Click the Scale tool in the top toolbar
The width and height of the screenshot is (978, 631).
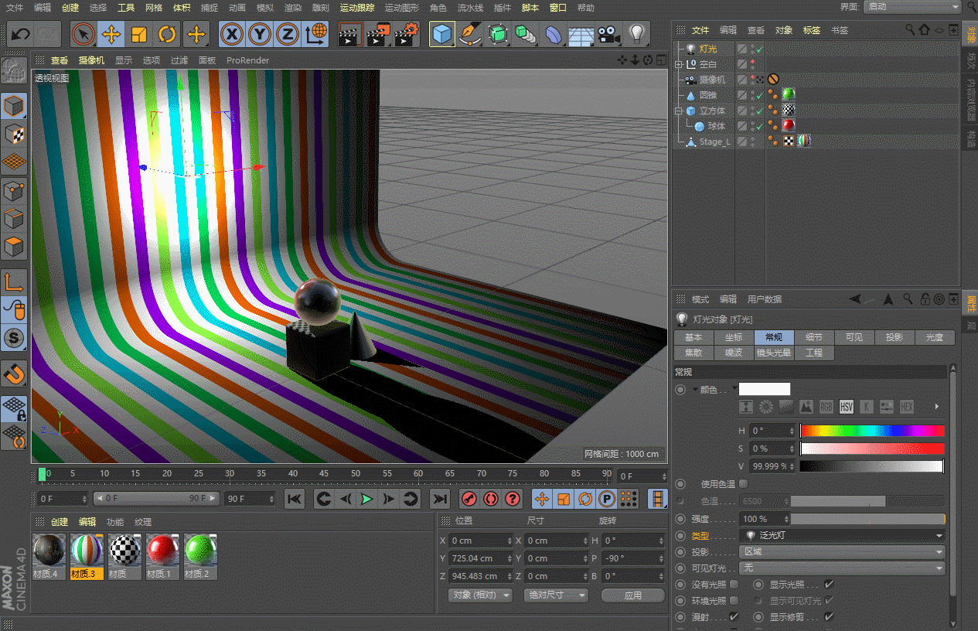139,35
